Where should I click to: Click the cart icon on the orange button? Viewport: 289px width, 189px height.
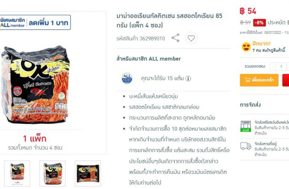(x=247, y=80)
